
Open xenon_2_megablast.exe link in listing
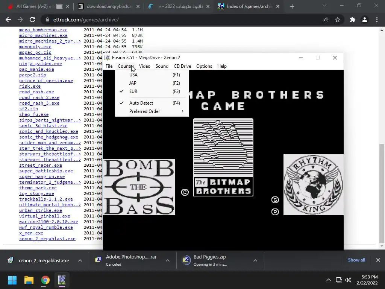pyautogui.click(x=47, y=239)
